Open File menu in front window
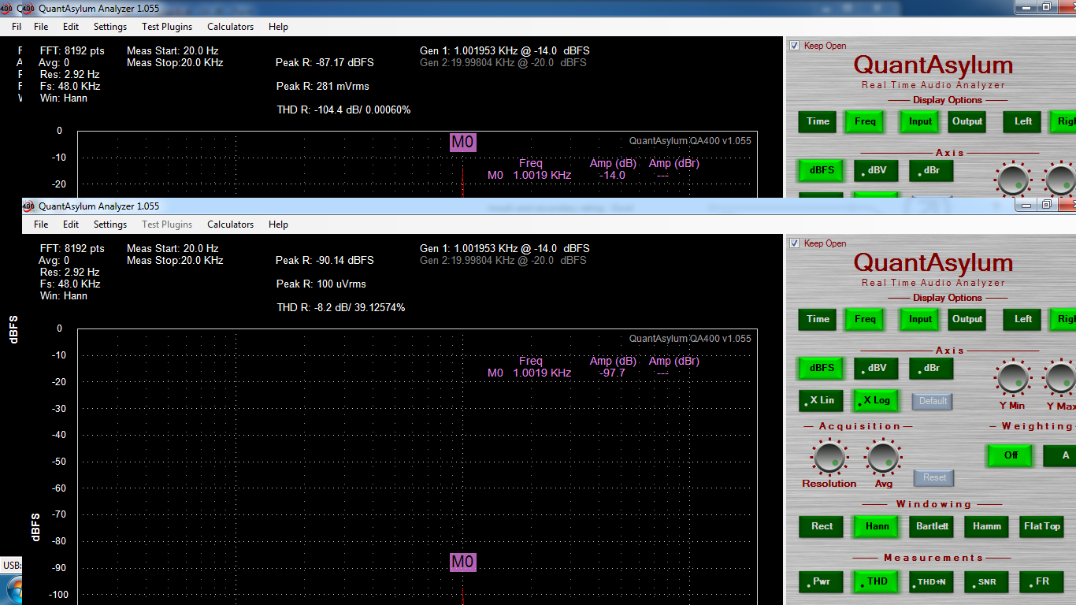1076x605 pixels. click(41, 225)
